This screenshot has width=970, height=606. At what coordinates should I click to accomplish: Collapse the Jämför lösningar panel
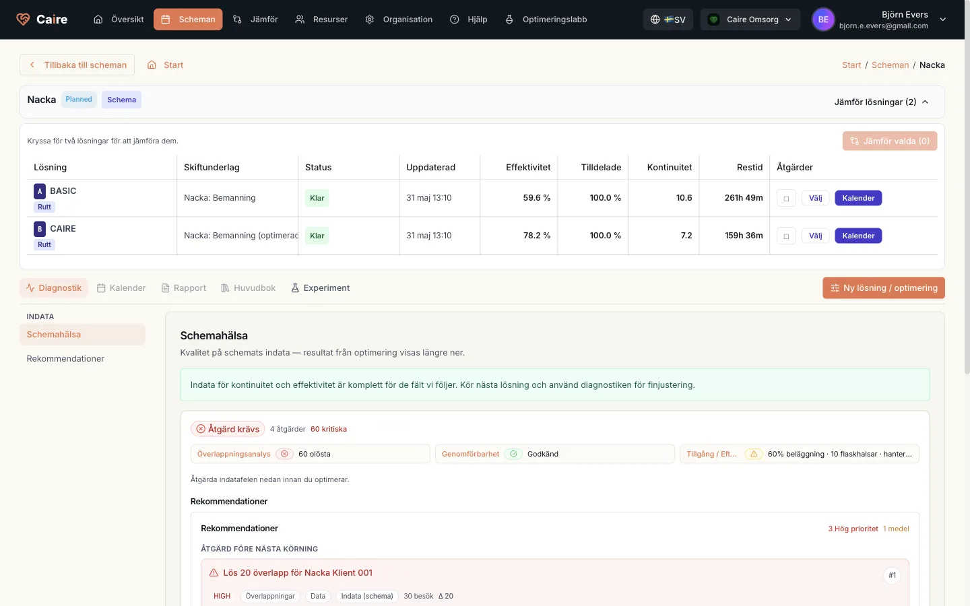pyautogui.click(x=882, y=102)
